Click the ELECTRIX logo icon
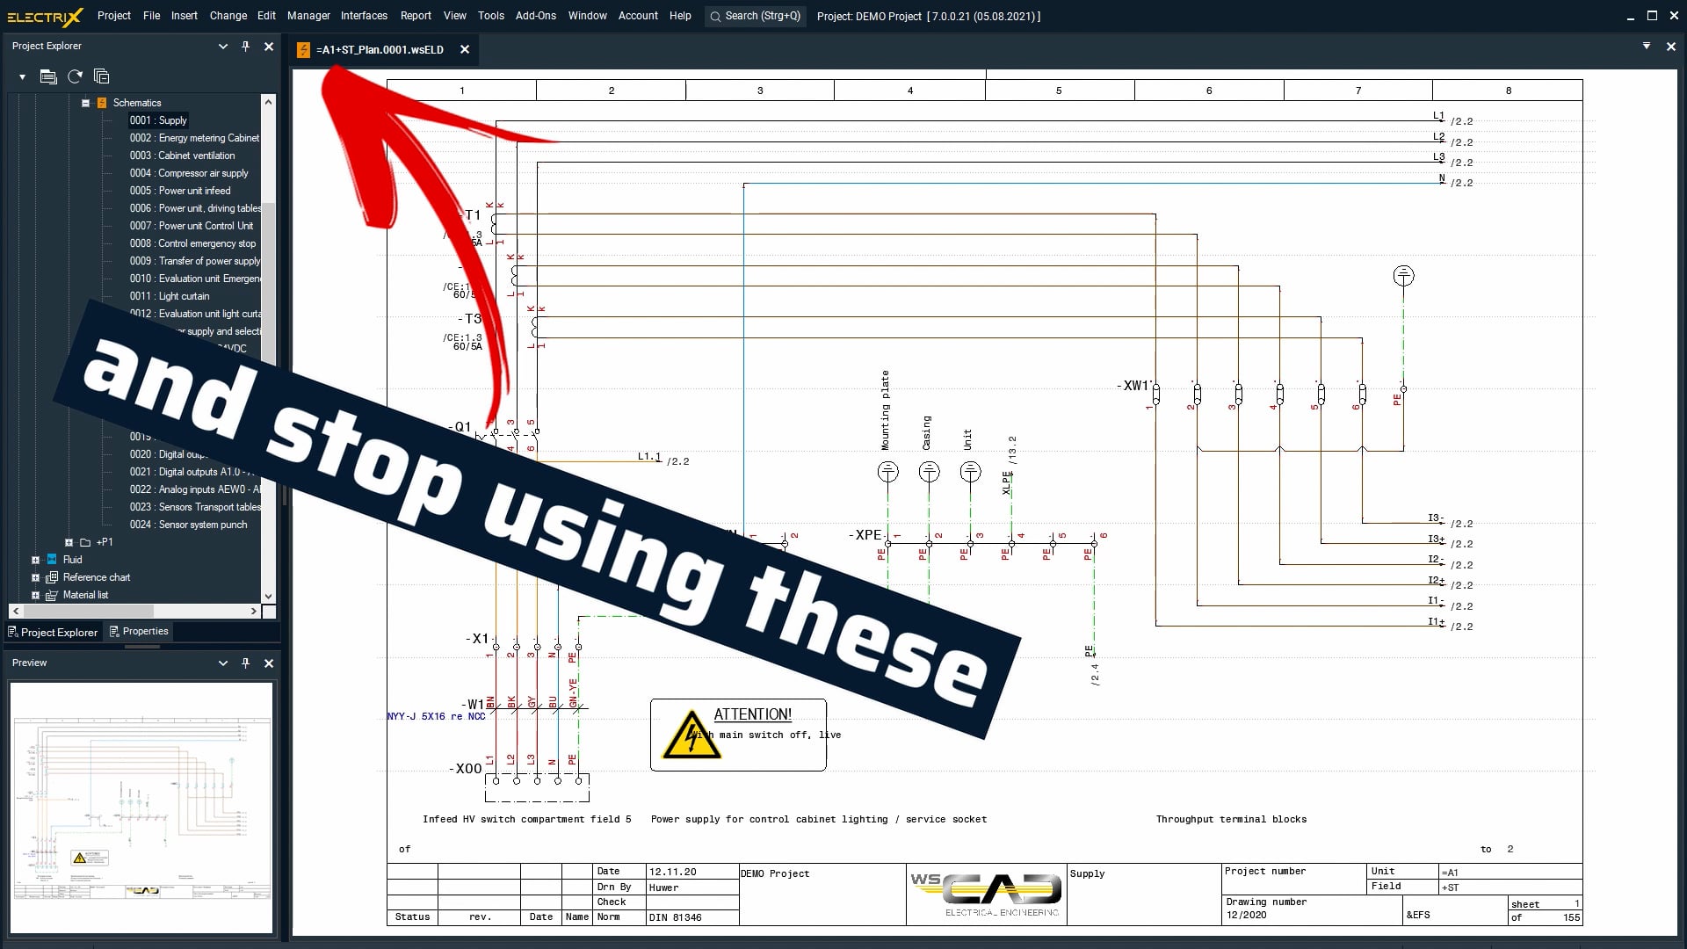 [x=44, y=16]
